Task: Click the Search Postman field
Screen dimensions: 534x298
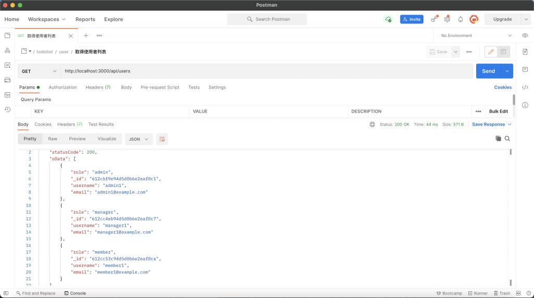Action: 267,19
